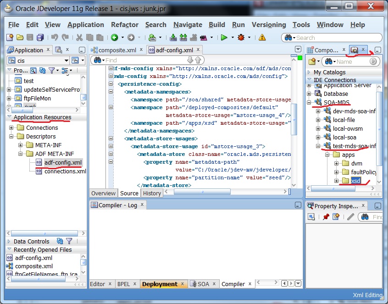Run the project with the green play icon

coord(224,37)
